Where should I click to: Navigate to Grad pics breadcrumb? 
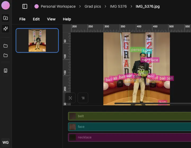pos(93,6)
